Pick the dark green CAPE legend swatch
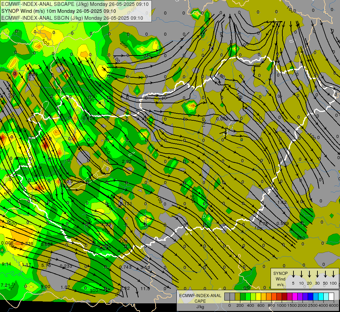The width and height of the screenshot is (340, 312). [x=243, y=297]
